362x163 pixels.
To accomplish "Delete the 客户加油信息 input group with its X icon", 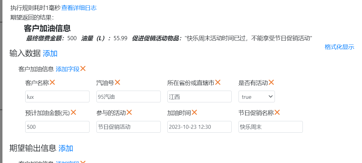I will [x=83, y=69].
